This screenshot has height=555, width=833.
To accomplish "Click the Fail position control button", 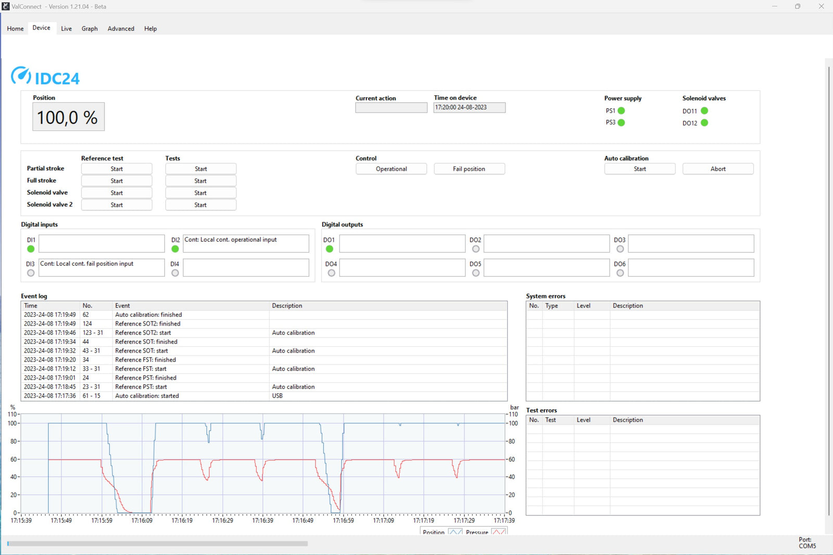I will click(x=469, y=169).
